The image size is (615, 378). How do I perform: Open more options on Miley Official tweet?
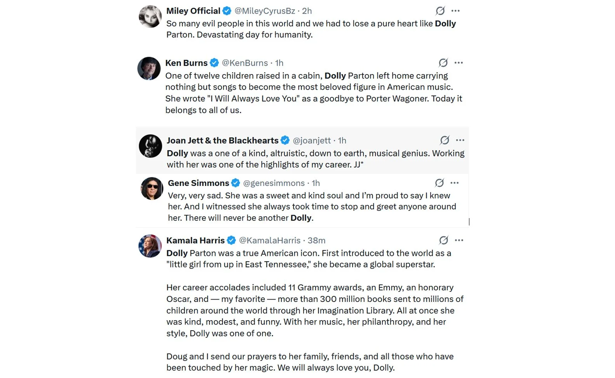455,11
